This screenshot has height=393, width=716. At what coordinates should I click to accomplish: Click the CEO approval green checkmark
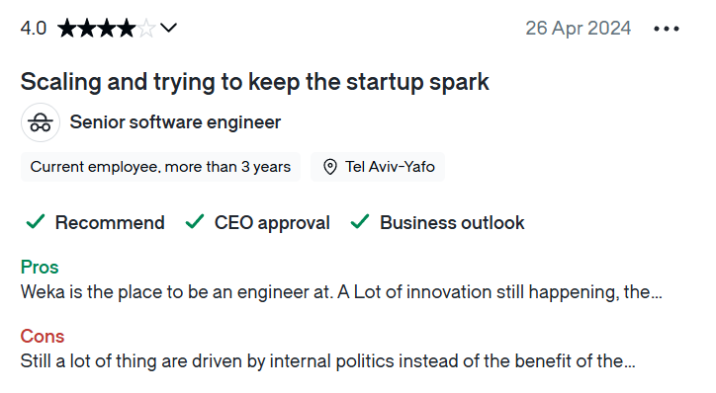coord(195,222)
